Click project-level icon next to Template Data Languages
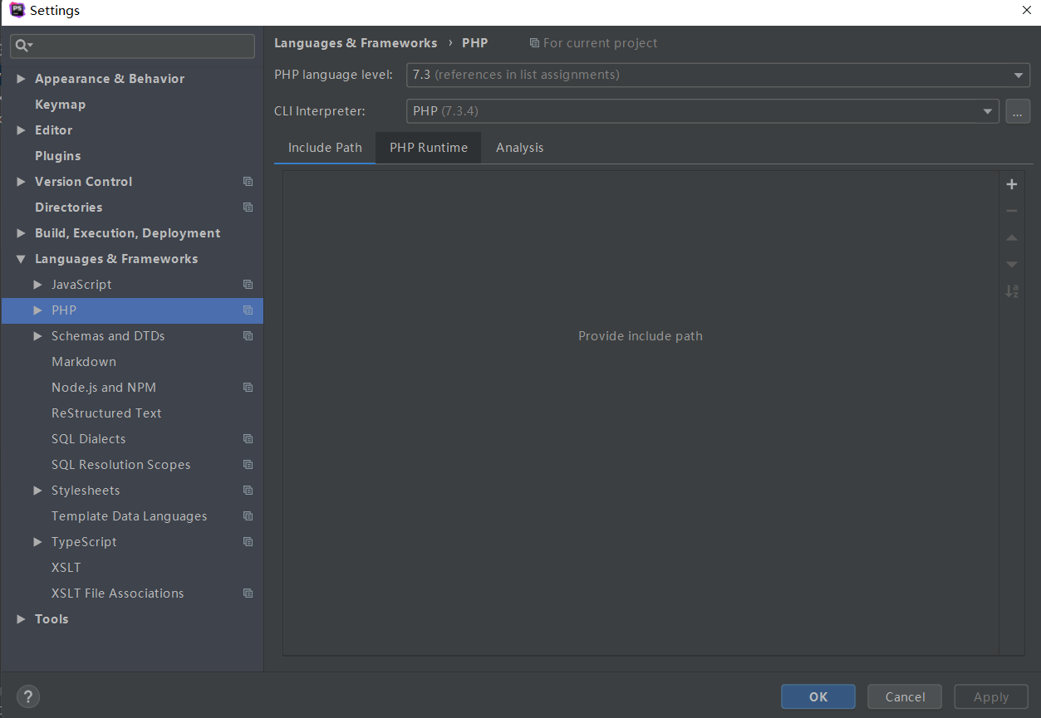Image resolution: width=1041 pixels, height=718 pixels. click(x=248, y=516)
